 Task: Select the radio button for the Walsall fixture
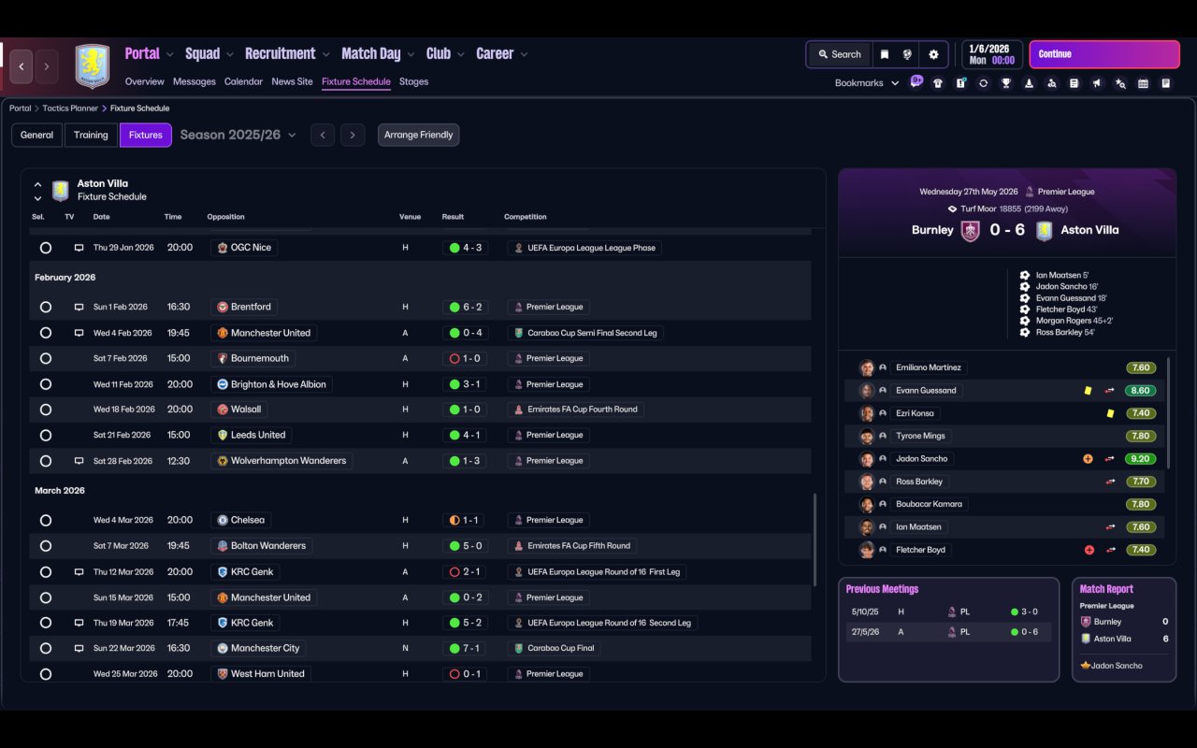tap(46, 410)
